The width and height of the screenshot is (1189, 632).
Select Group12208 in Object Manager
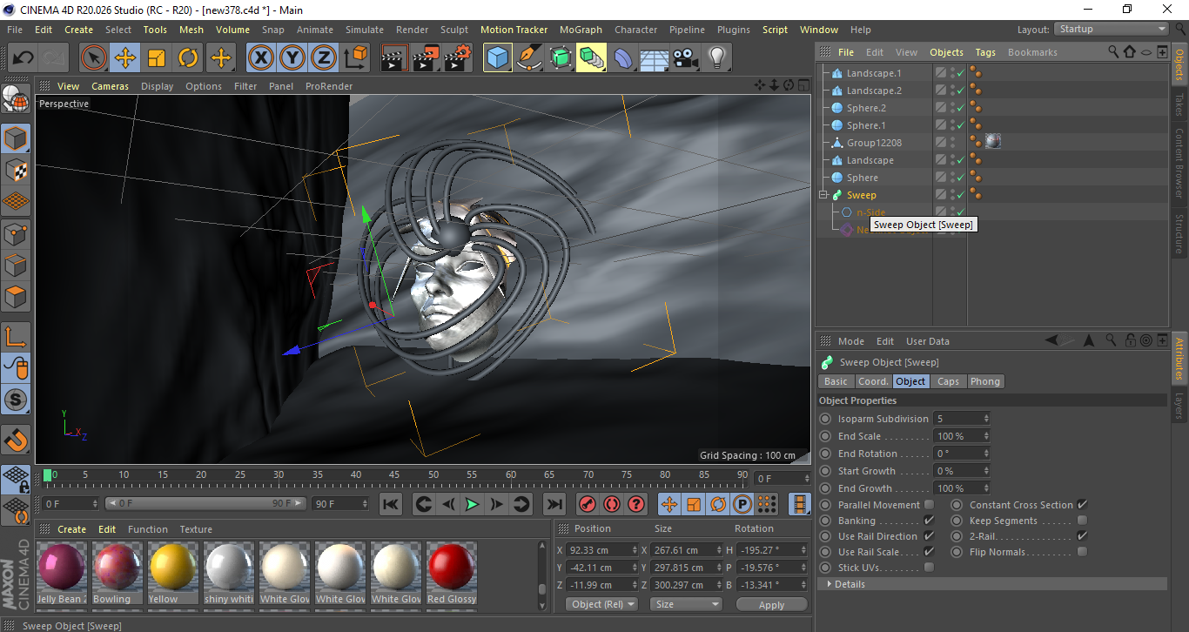tap(874, 143)
